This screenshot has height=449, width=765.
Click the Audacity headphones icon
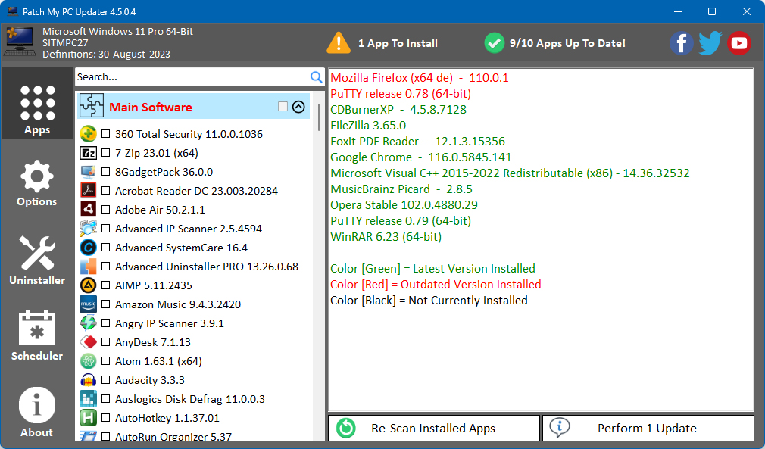pyautogui.click(x=89, y=380)
